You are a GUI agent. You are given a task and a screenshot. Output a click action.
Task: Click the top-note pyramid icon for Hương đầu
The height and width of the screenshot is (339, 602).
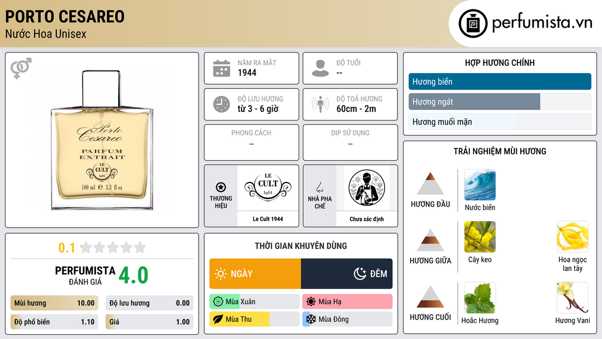tap(430, 184)
